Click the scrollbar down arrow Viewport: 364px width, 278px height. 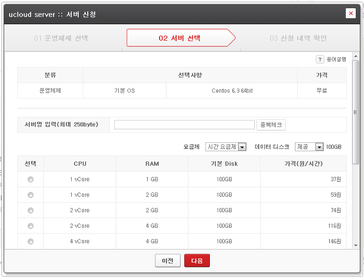[x=355, y=245]
